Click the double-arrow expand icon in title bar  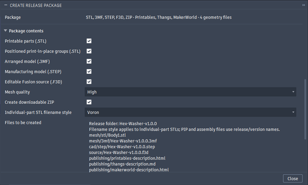coord(304,5)
